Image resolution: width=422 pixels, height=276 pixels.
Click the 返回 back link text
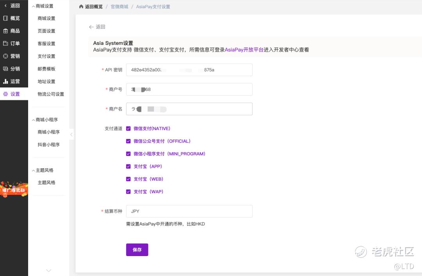(x=100, y=27)
